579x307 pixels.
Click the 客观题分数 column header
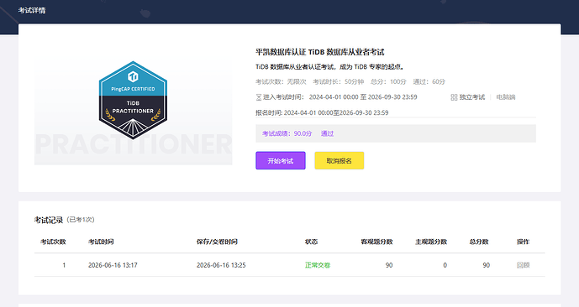coord(376,242)
